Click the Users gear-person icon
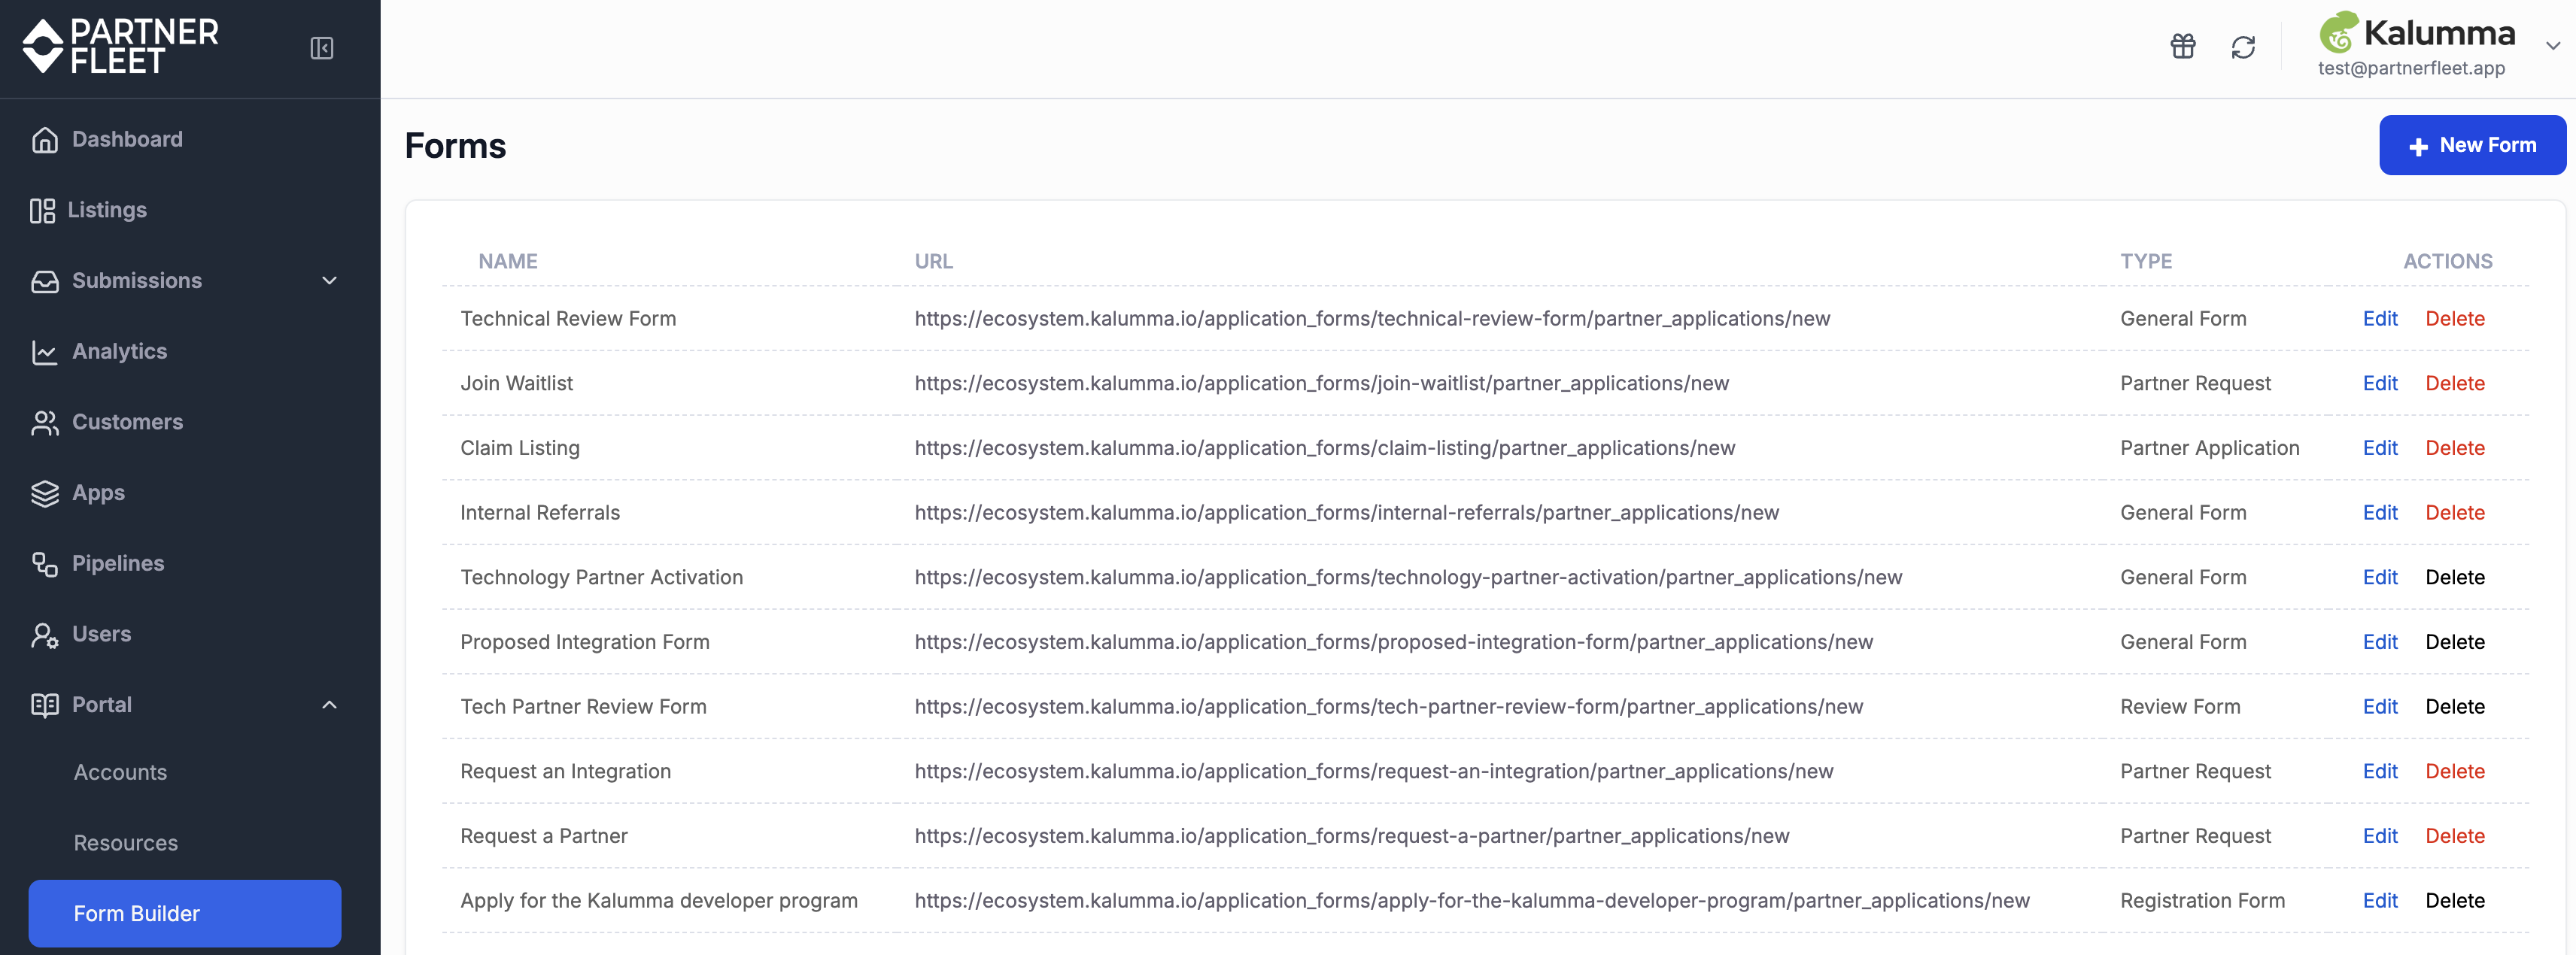The height and width of the screenshot is (955, 2576). coord(45,635)
